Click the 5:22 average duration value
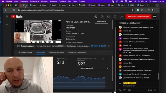This screenshot has height=93, width=166. click(81, 64)
